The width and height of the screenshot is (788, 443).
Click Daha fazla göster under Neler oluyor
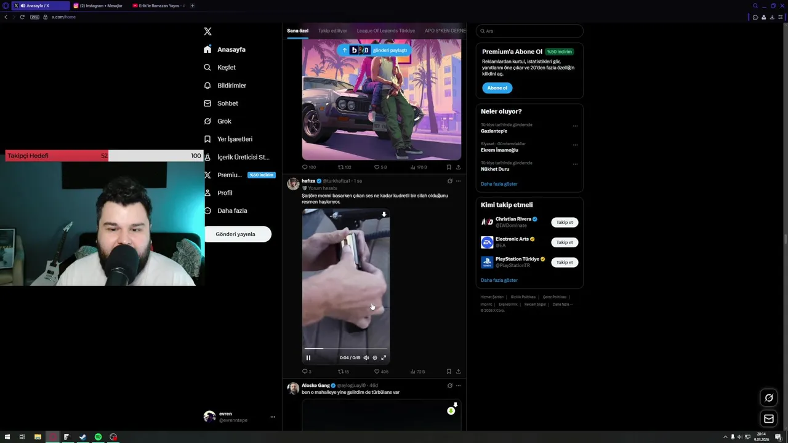point(499,184)
